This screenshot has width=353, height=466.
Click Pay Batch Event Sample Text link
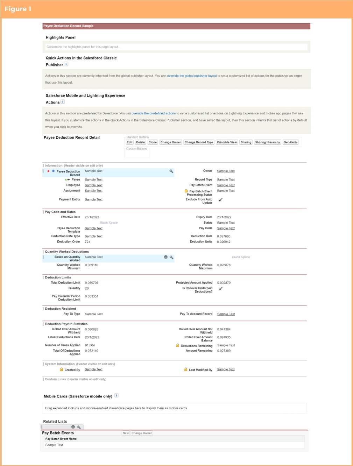click(x=226, y=185)
